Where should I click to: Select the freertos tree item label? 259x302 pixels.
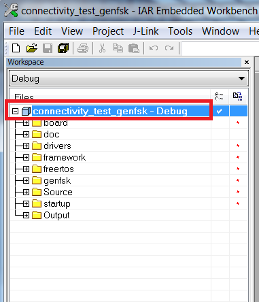(58, 169)
